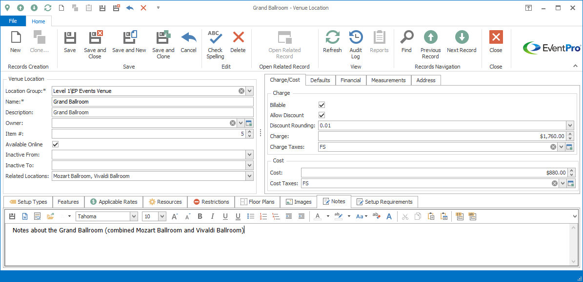Image resolution: width=583 pixels, height=282 pixels.
Task: Open the highlight color picker arrow
Action: click(349, 216)
